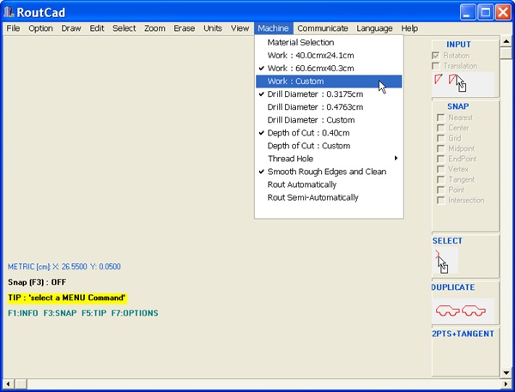Screen dimensions: 515x392
Task: Open the Option menu
Action: tap(40, 28)
